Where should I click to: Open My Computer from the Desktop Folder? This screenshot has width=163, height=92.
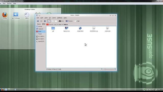pos(16,16)
